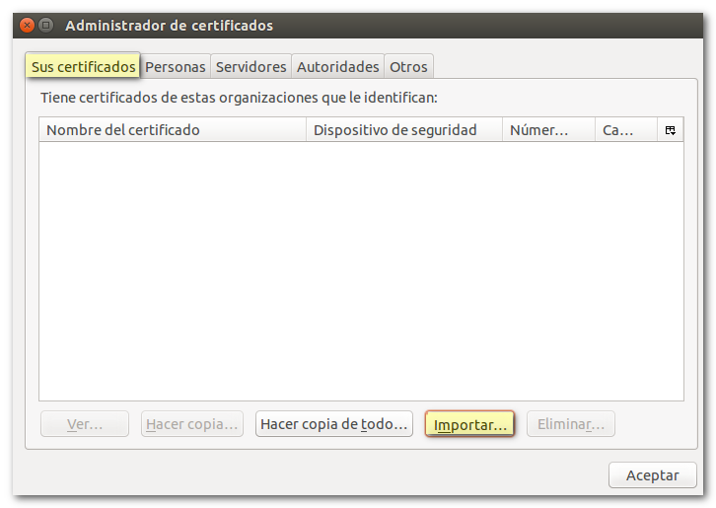The height and width of the screenshot is (508, 716).
Task: Confirm with the Aceptar button
Action: (x=652, y=475)
